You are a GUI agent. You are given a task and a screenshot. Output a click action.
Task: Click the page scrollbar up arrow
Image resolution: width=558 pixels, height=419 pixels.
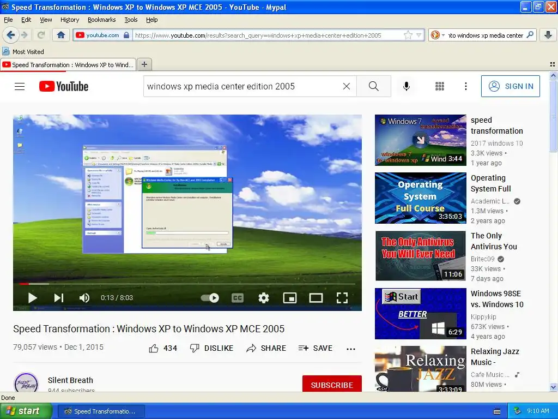point(553,75)
